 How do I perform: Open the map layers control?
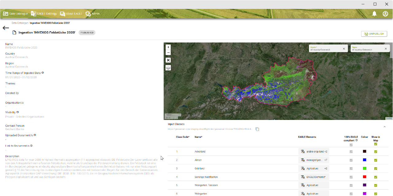[x=168, y=68]
